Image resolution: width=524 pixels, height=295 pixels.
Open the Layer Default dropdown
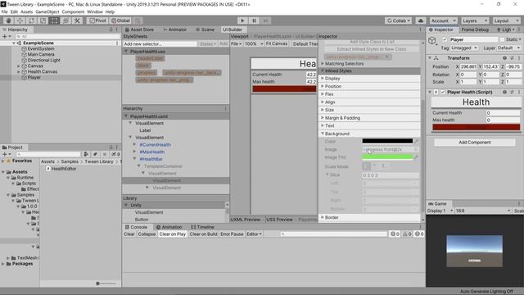[x=508, y=48]
